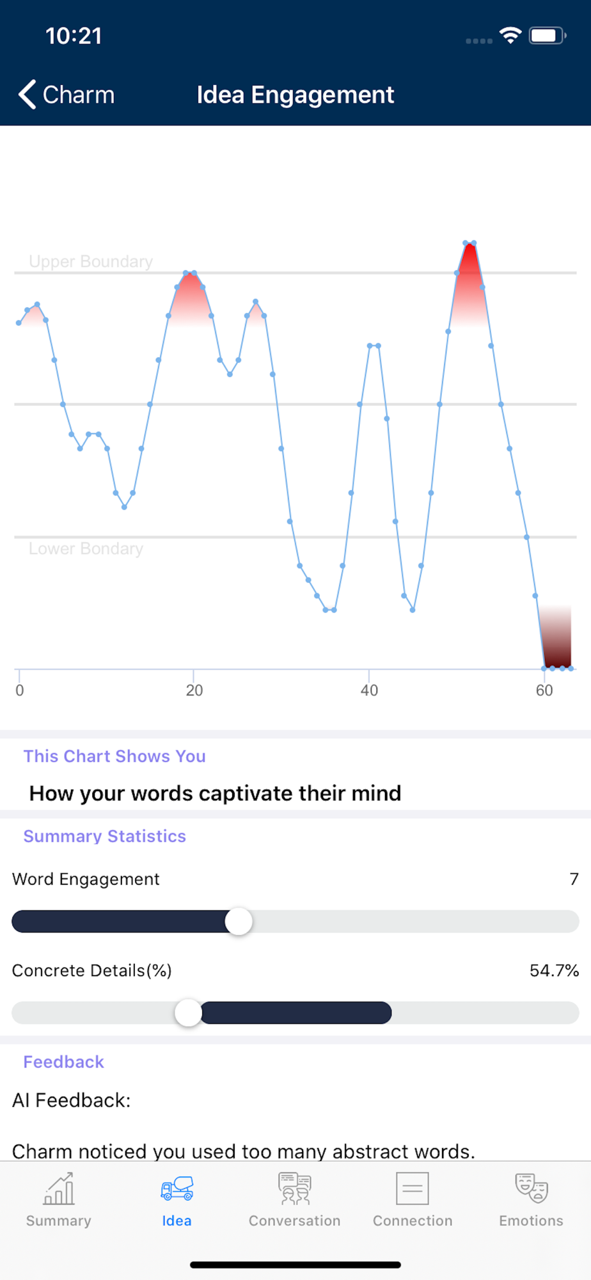Screen dimensions: 591x1280
Task: Select the Lower Bondary label
Action: (x=86, y=548)
